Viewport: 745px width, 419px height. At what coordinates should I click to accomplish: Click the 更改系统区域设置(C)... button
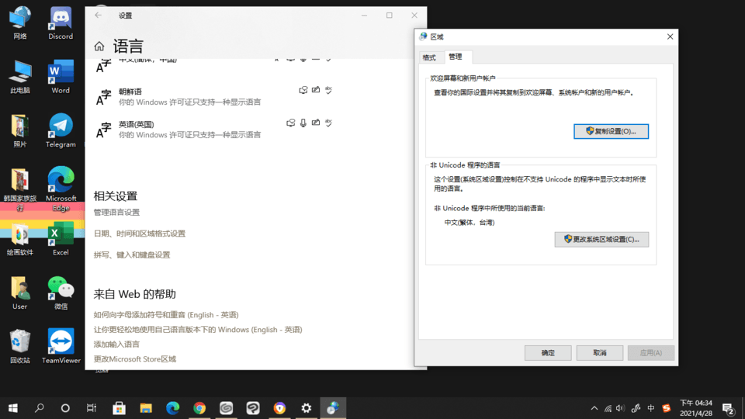[601, 239]
